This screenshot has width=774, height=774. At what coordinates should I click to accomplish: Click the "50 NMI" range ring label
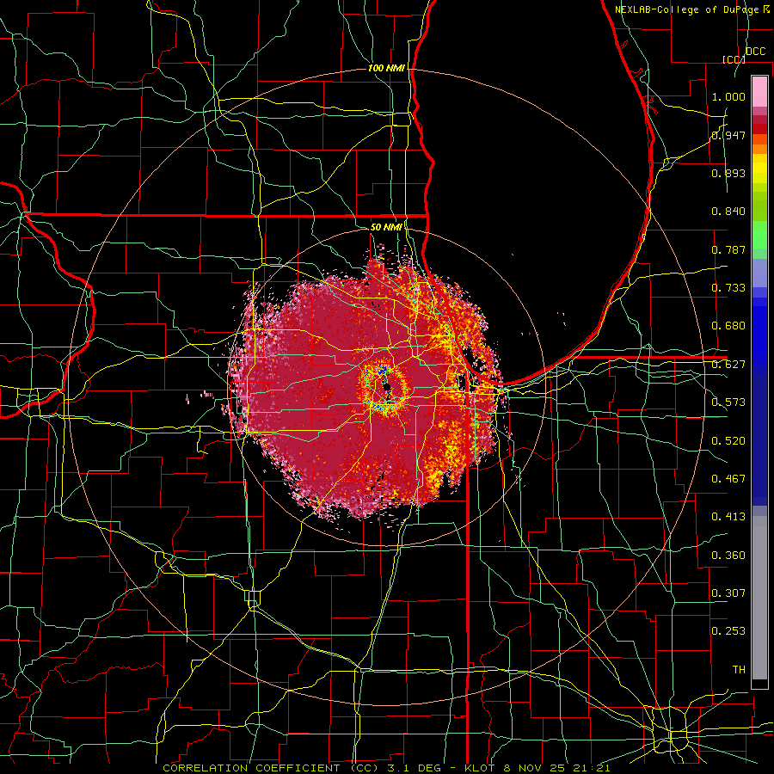386,227
